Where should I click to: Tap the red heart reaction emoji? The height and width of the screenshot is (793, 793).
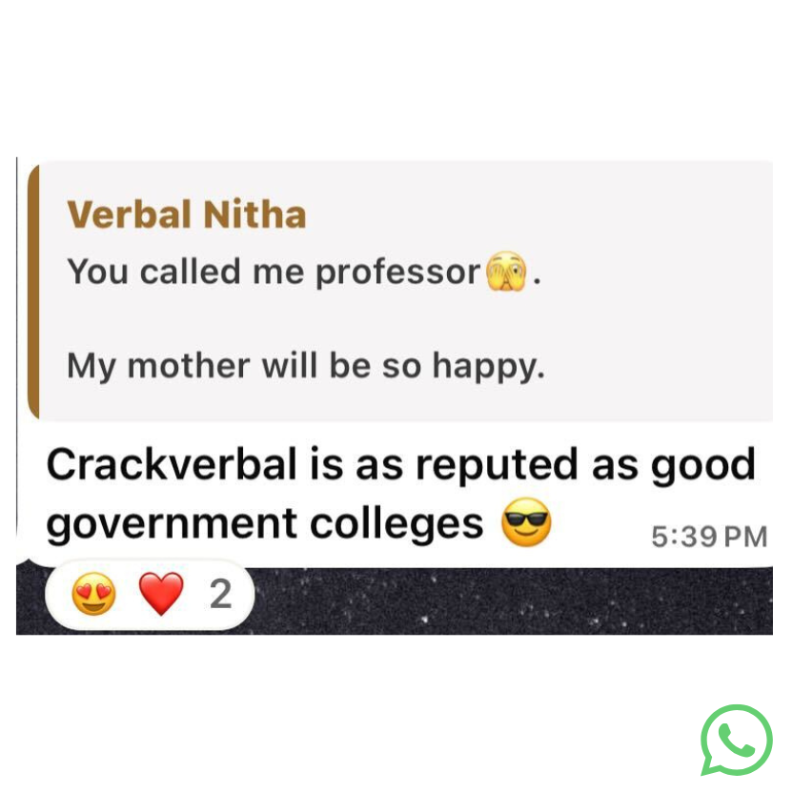point(161,594)
